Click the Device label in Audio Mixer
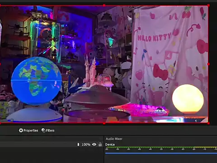 (x=110, y=144)
